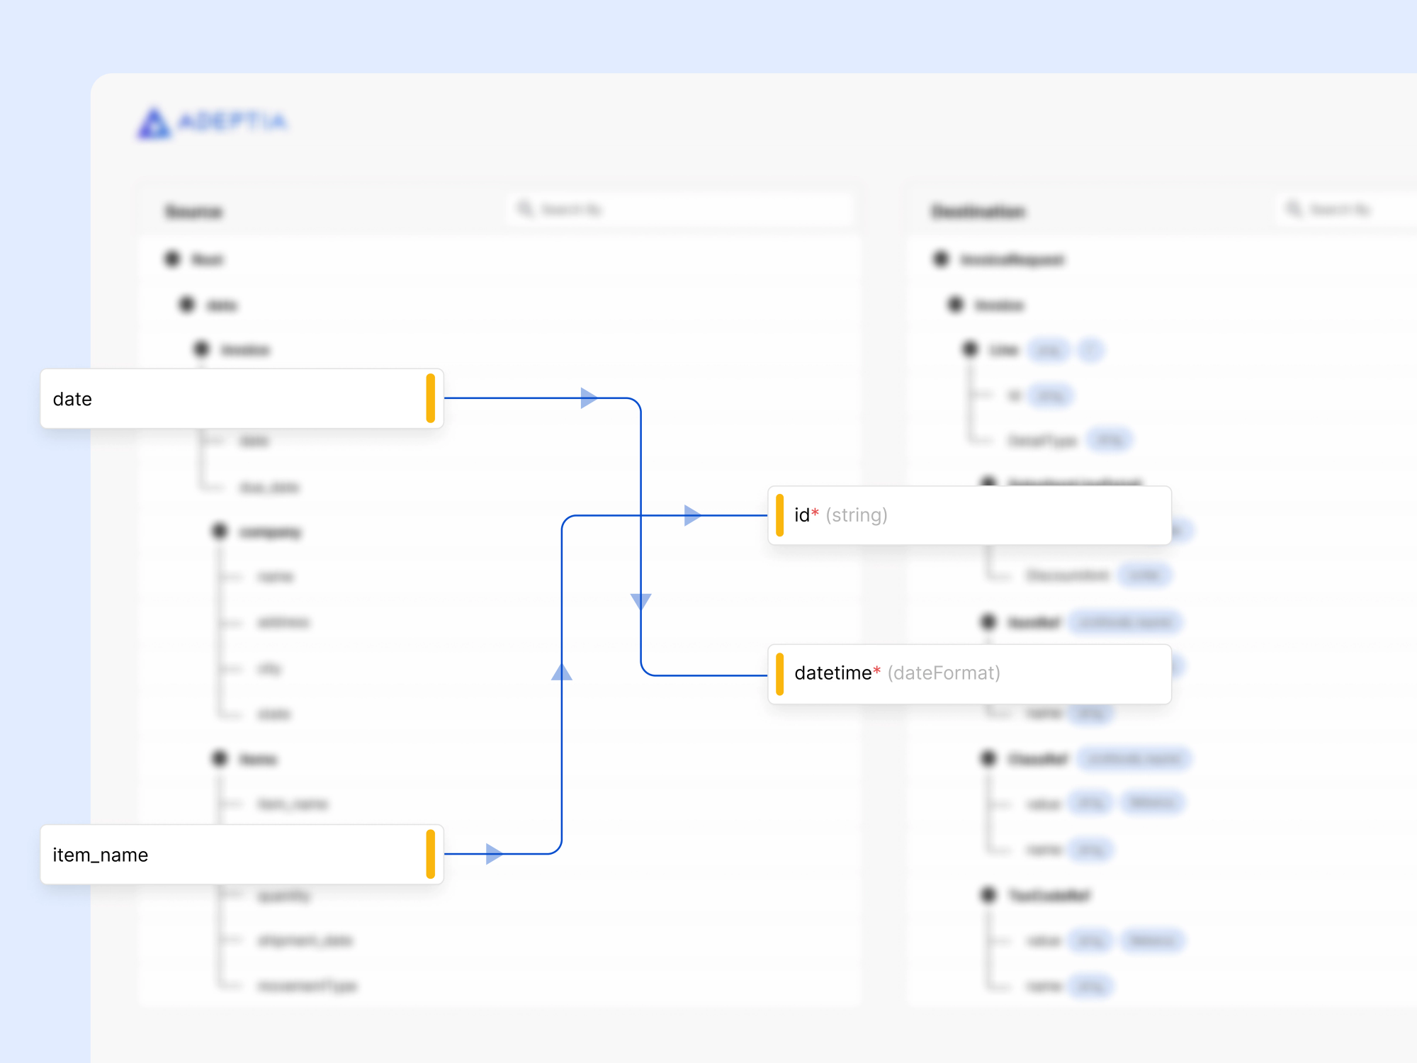Collapse the items node in Source tree
Screen dimensions: 1417x1063
220,758
